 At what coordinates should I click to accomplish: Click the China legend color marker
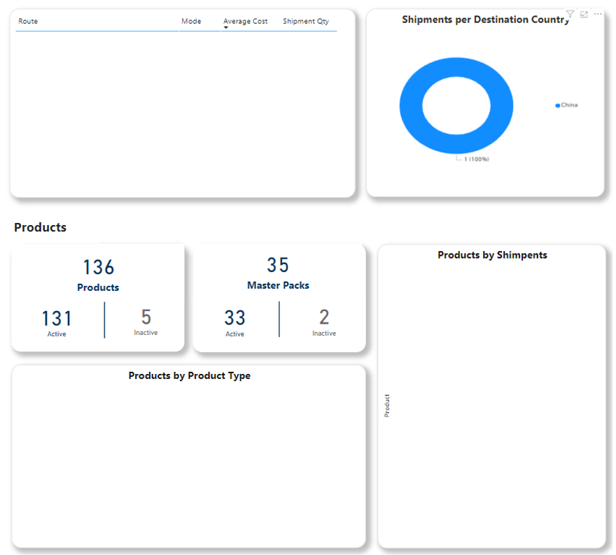coord(557,106)
